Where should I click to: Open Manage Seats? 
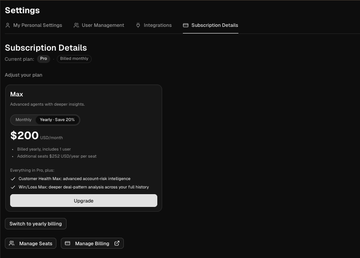[31, 243]
